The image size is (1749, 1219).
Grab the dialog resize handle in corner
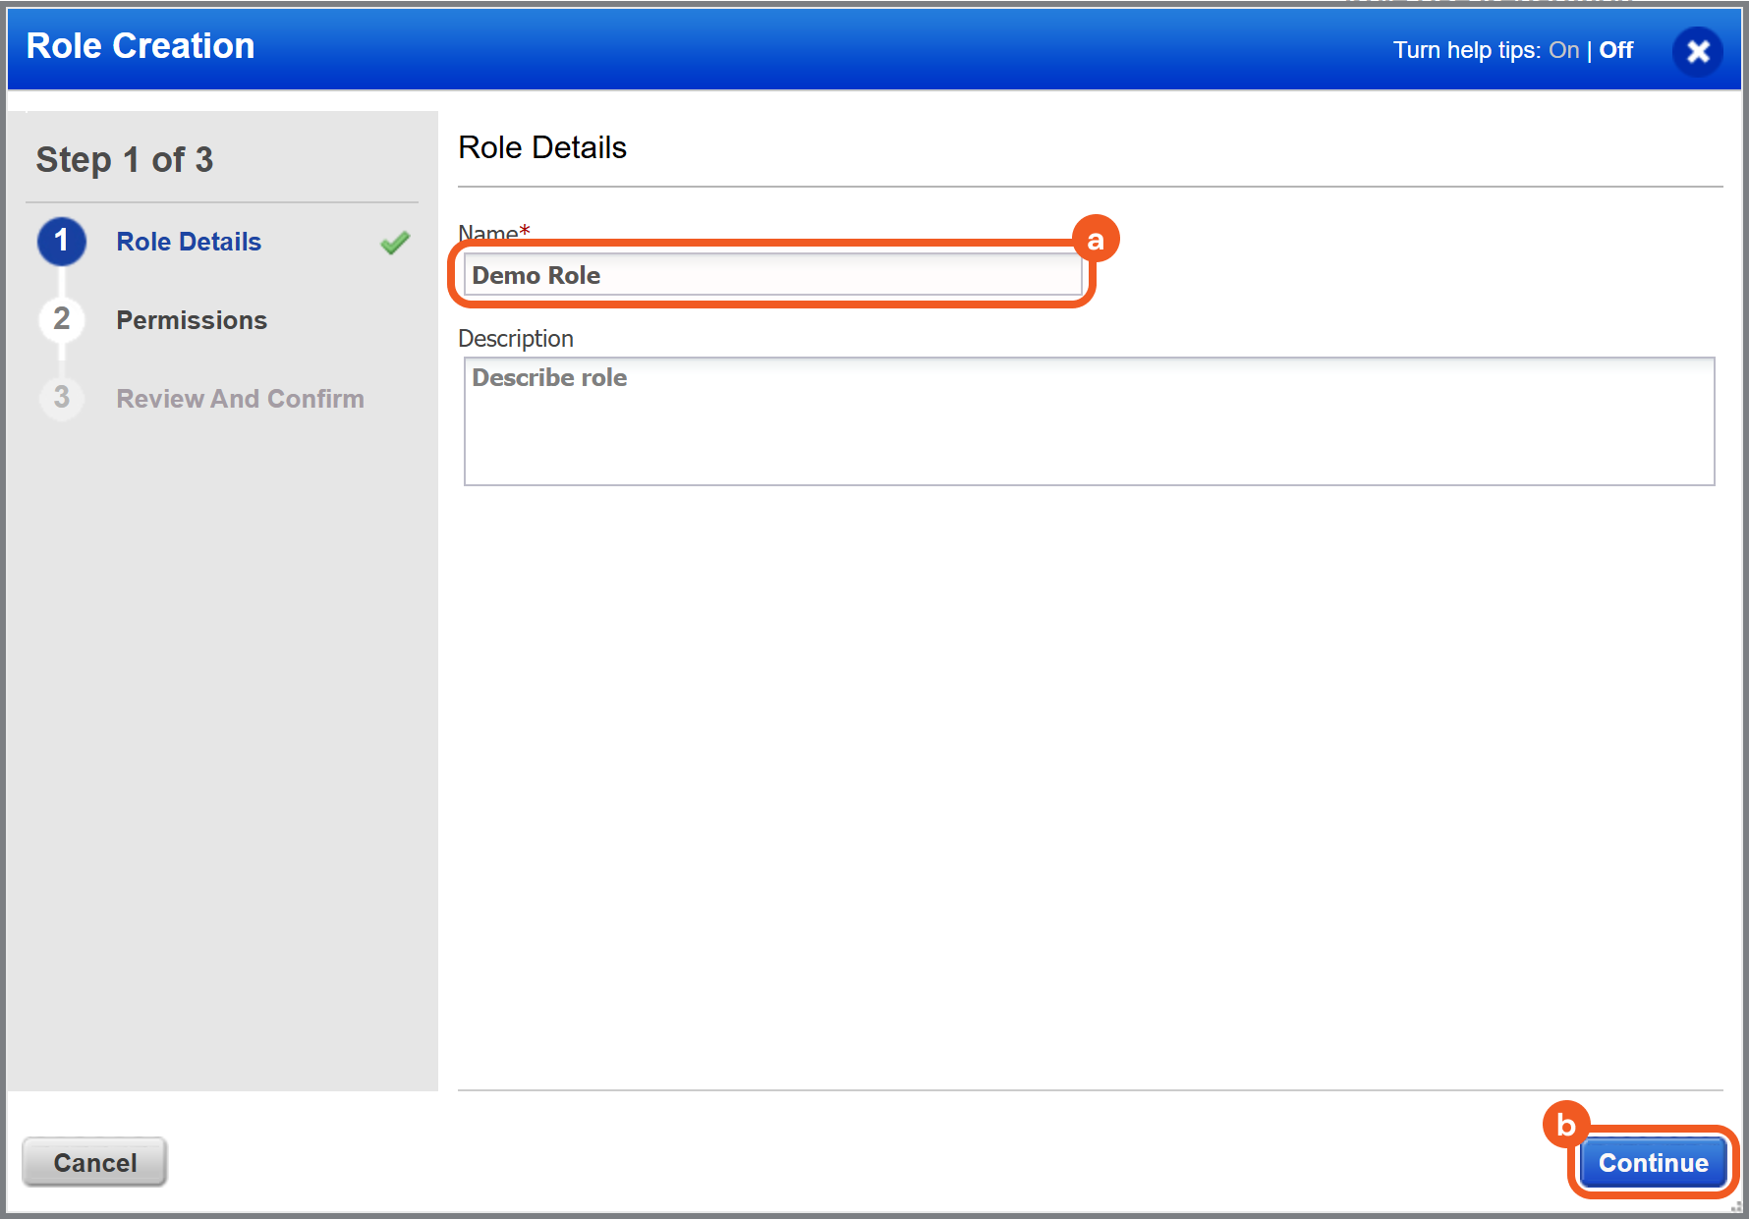(x=1736, y=1207)
